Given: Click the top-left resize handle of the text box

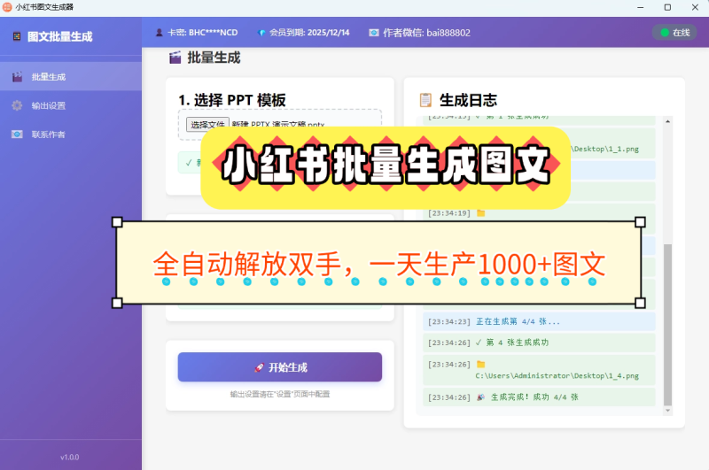Looking at the screenshot, I should tap(117, 221).
